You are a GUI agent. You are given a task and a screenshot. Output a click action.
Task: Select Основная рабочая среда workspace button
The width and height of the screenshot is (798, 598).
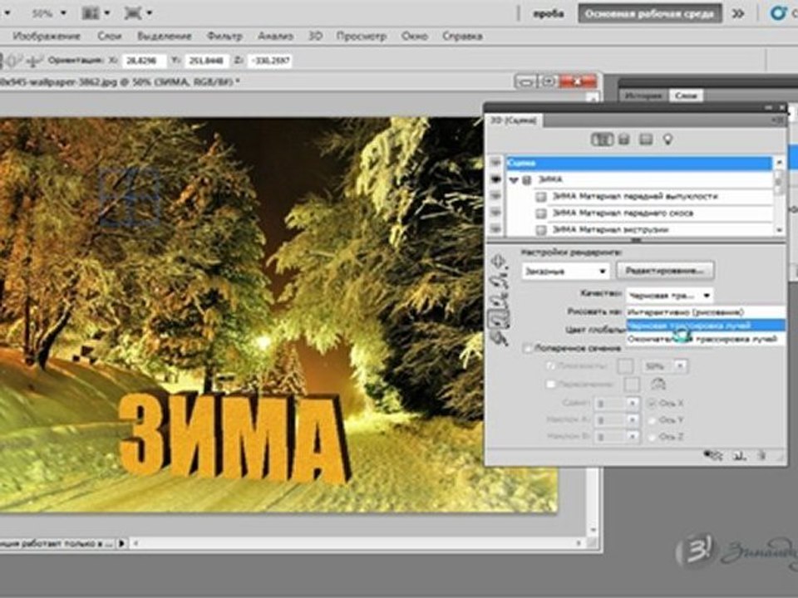tap(650, 14)
